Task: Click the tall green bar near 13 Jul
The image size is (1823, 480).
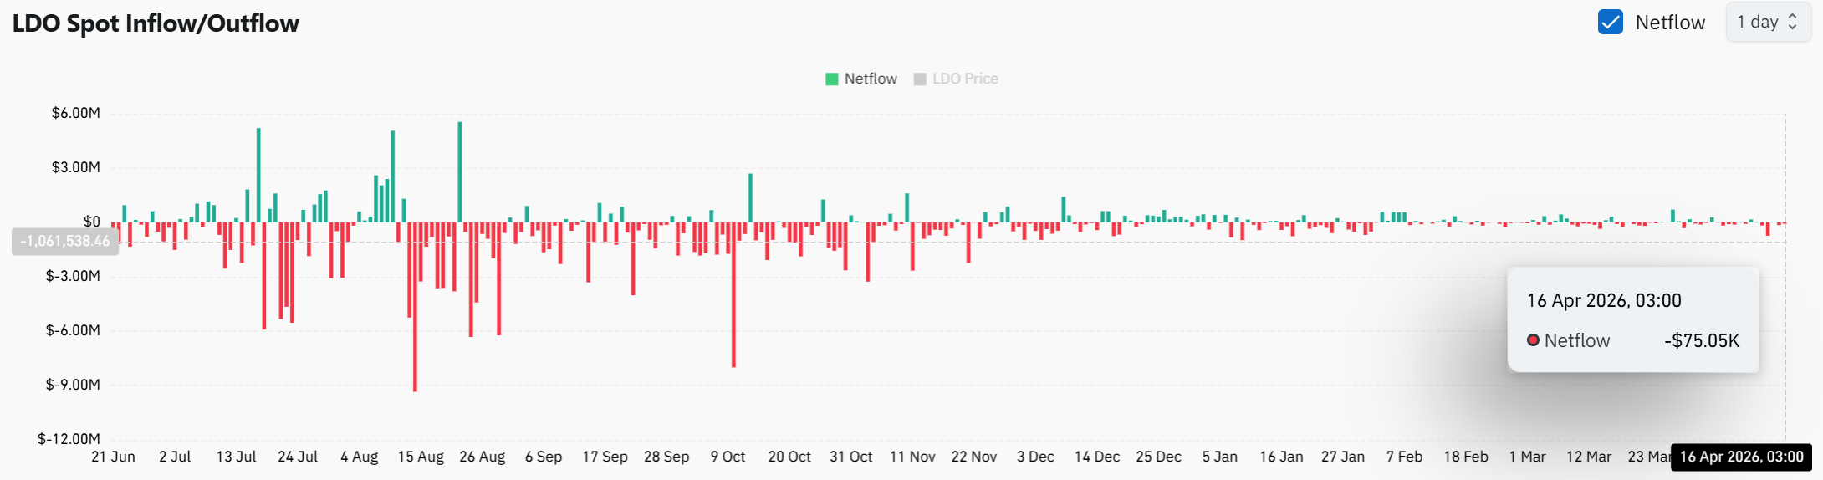Action: [x=258, y=174]
